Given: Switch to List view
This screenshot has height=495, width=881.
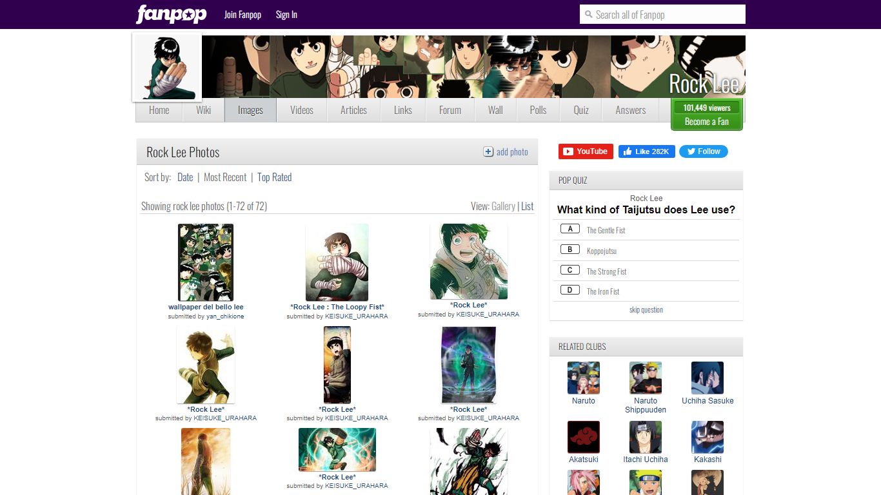Looking at the screenshot, I should [528, 206].
